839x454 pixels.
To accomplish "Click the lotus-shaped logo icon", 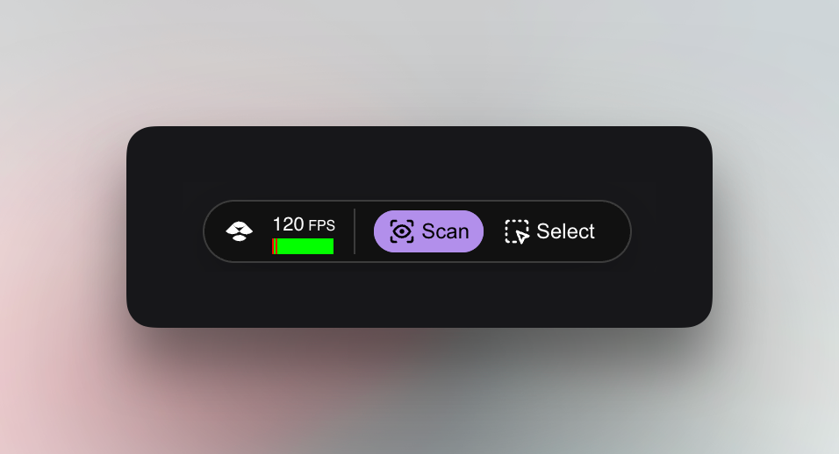I will point(240,231).
